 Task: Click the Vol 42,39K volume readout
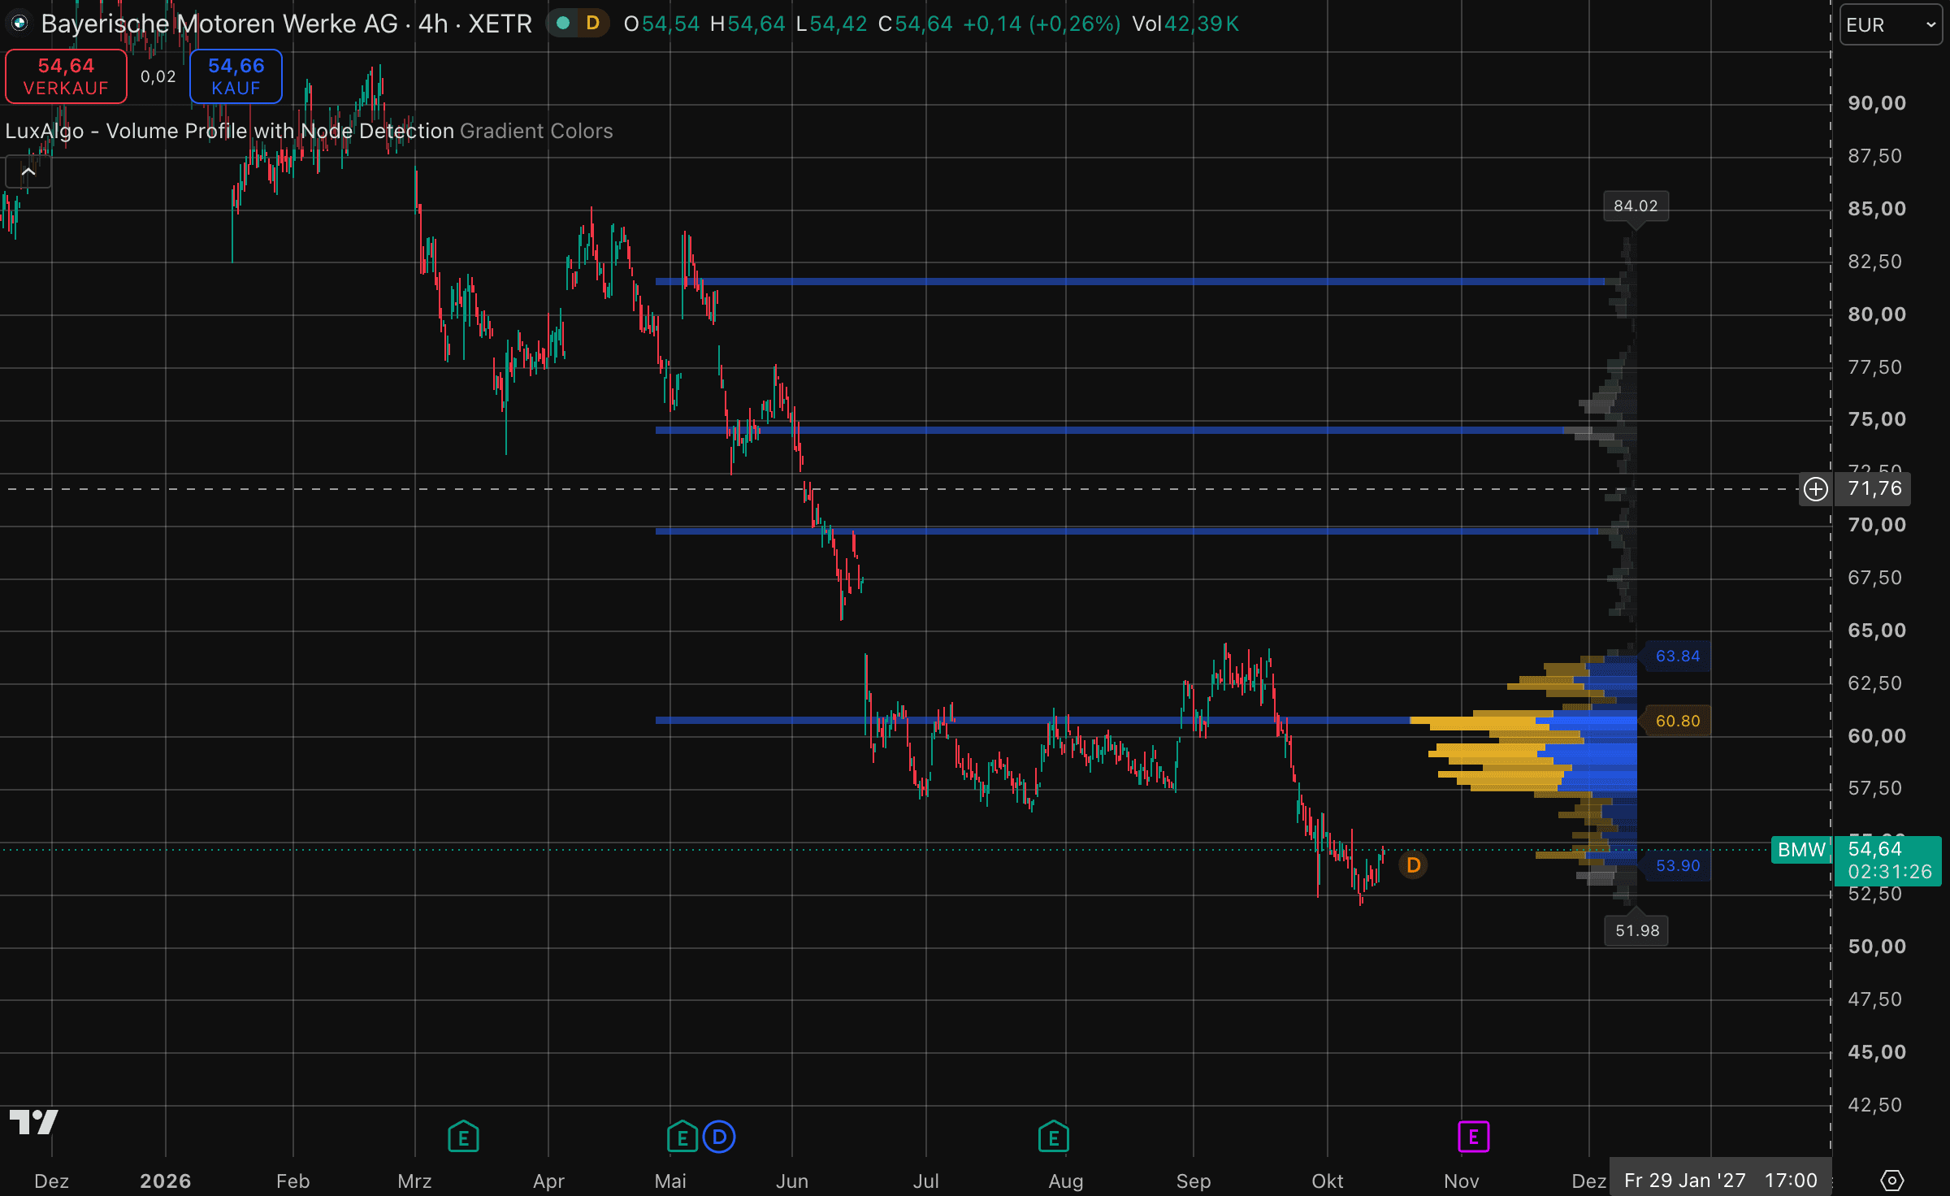(x=1185, y=24)
